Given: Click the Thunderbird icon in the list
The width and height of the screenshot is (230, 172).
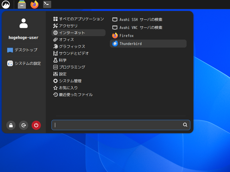Looking at the screenshot, I should click(115, 44).
